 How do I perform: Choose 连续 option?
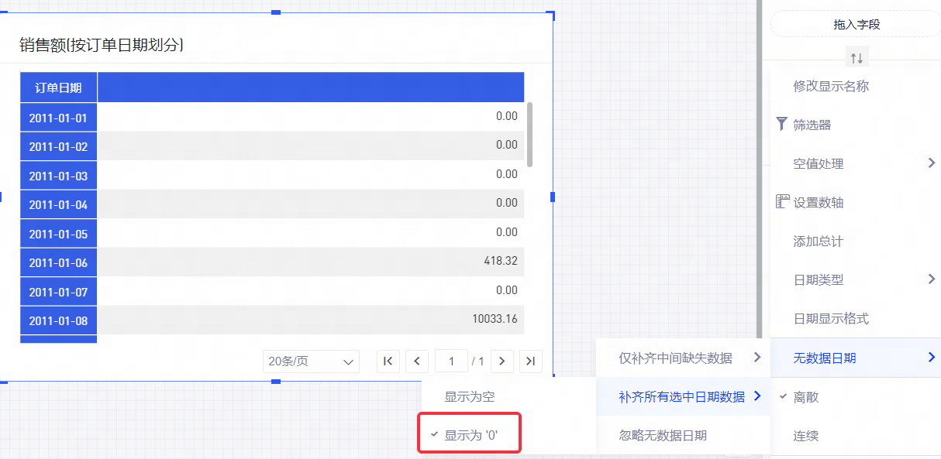[x=805, y=436]
